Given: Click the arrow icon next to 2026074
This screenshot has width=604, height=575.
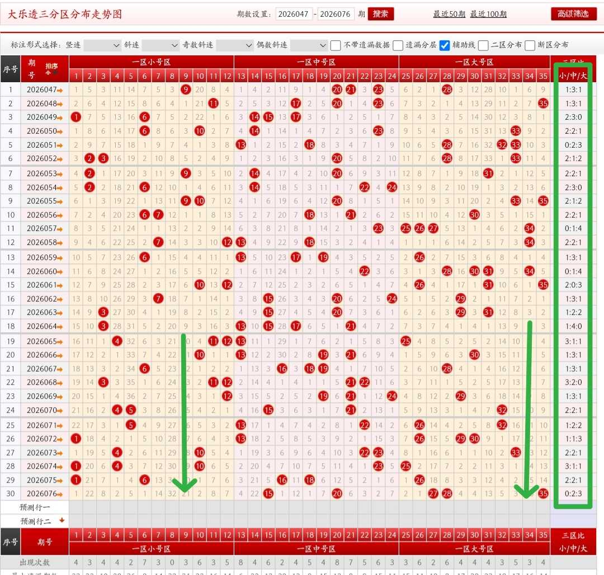Looking at the screenshot, I should point(60,467).
